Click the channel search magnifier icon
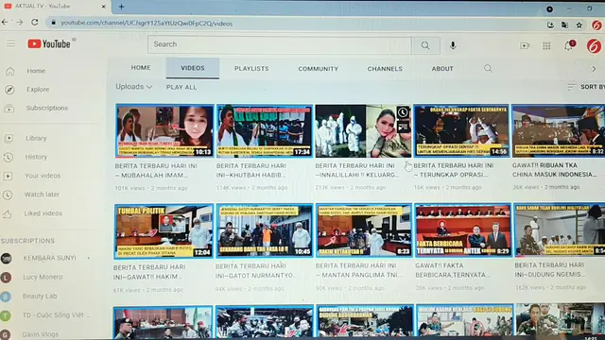Image resolution: width=605 pixels, height=340 pixels. click(488, 69)
